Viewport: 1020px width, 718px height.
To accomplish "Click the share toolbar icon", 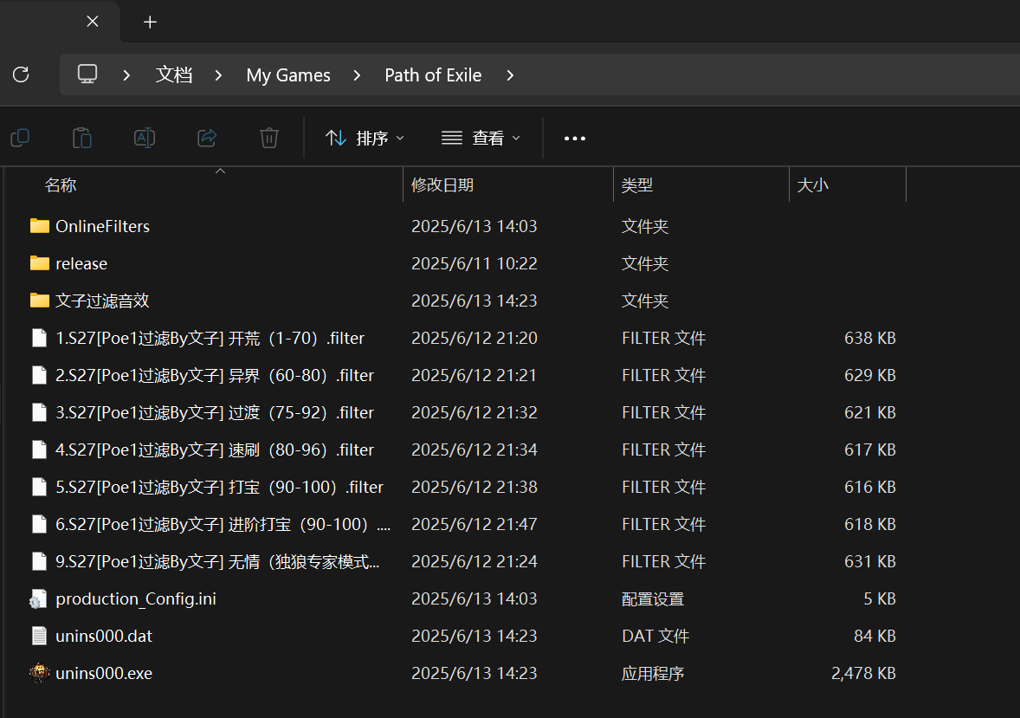I will coord(207,138).
